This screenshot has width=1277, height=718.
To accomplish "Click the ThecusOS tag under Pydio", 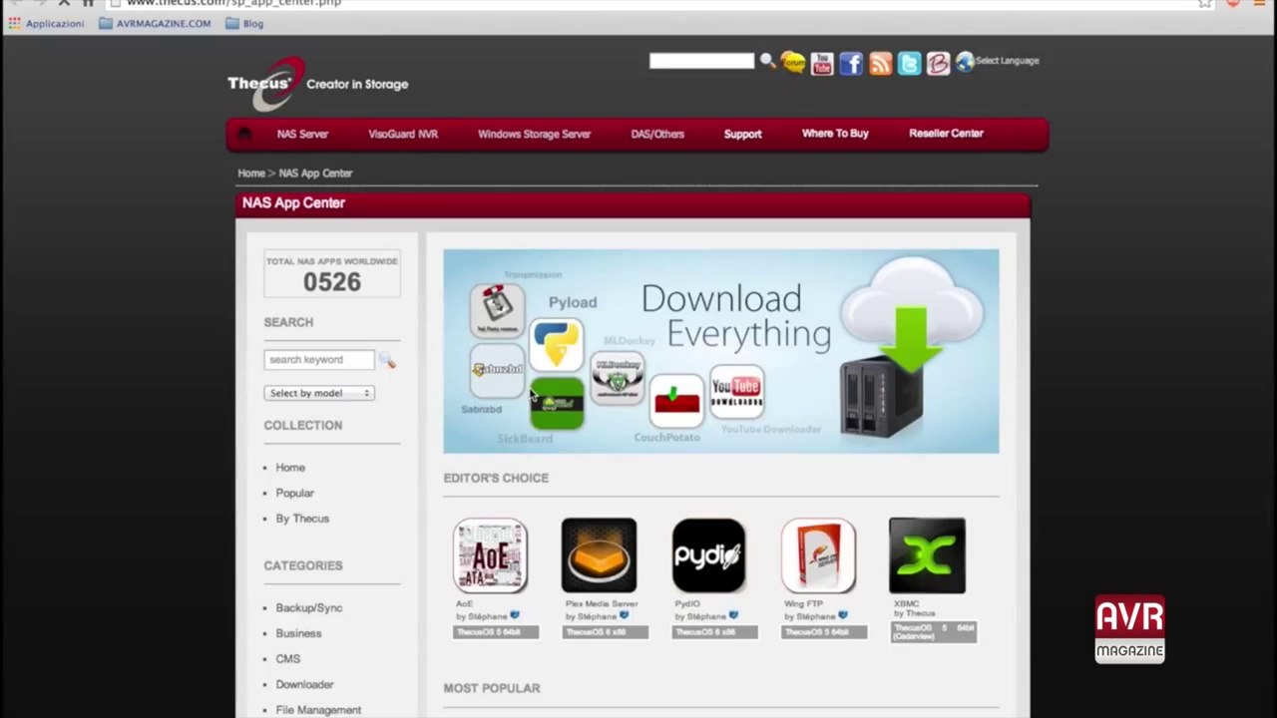I will tap(715, 632).
